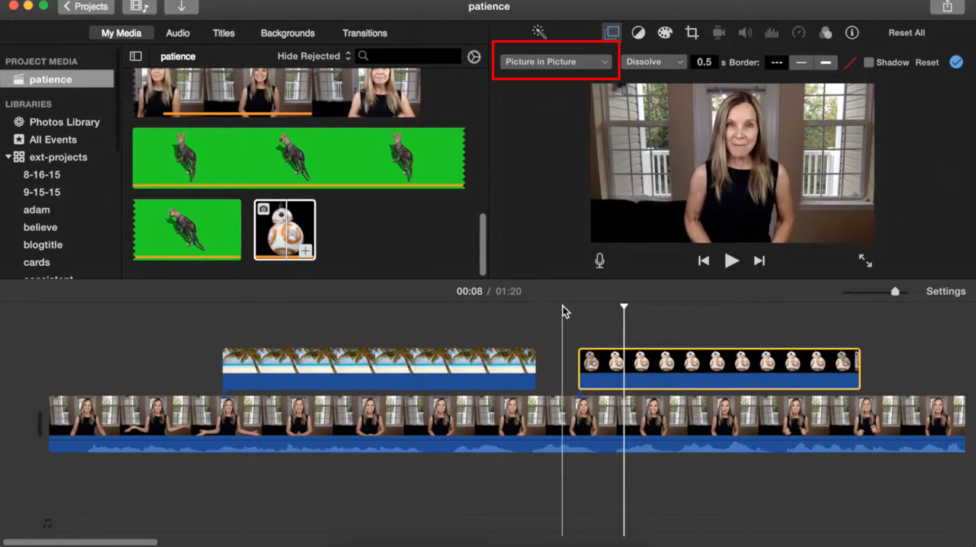Image resolution: width=976 pixels, height=547 pixels.
Task: Click the microphone voiceover icon
Action: (x=600, y=261)
